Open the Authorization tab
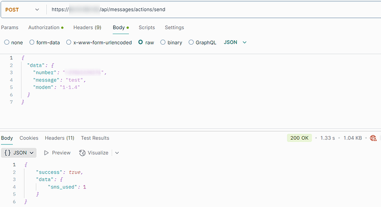381x207 pixels. [x=46, y=28]
